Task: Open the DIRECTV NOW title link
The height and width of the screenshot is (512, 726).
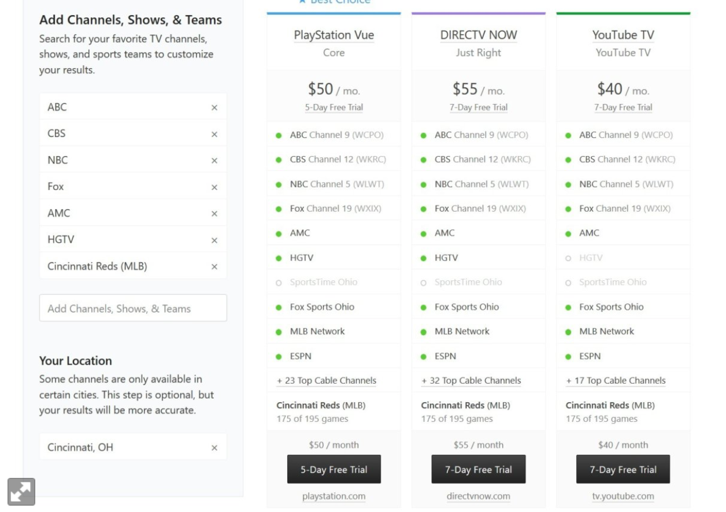Action: point(479,35)
